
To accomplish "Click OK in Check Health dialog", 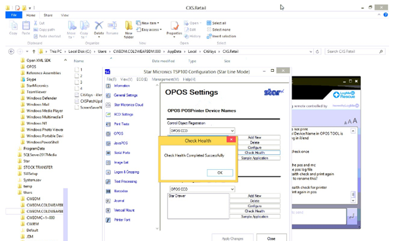I will coord(220,172).
